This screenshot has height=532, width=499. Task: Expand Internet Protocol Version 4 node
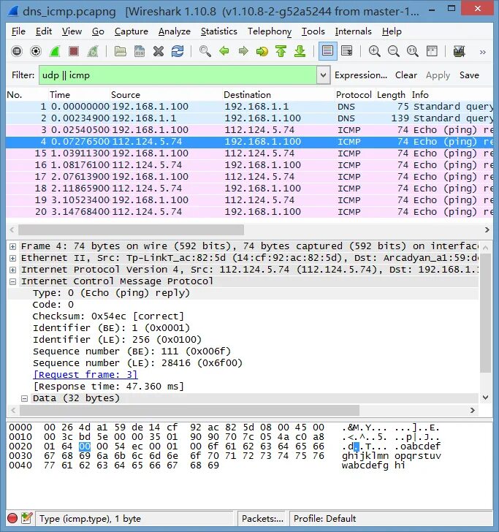[x=13, y=270]
